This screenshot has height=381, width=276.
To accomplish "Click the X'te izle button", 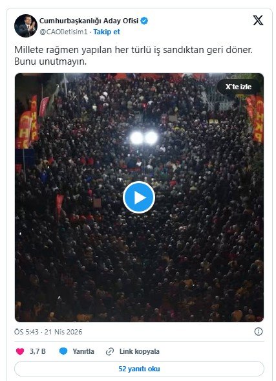I will pos(239,87).
